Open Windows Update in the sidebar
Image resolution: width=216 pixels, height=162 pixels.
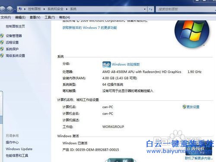click(19, 149)
